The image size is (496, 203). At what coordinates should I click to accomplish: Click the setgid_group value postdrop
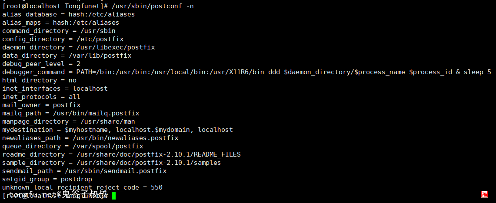[x=77, y=179]
